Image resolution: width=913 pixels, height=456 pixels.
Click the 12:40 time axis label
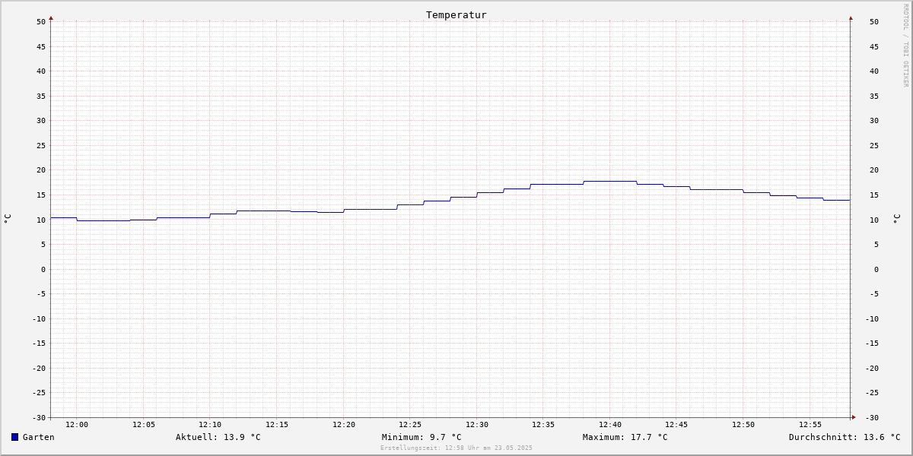coord(610,425)
